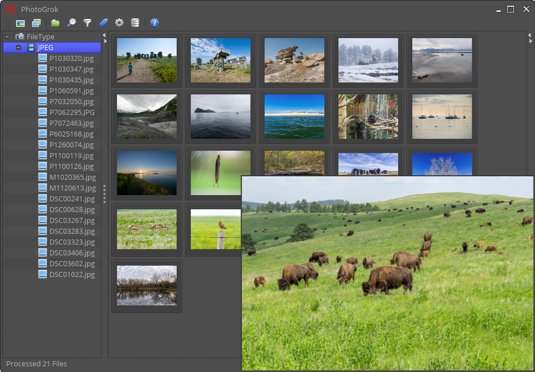
Task: Click the large bison preview image
Action: coord(387,273)
